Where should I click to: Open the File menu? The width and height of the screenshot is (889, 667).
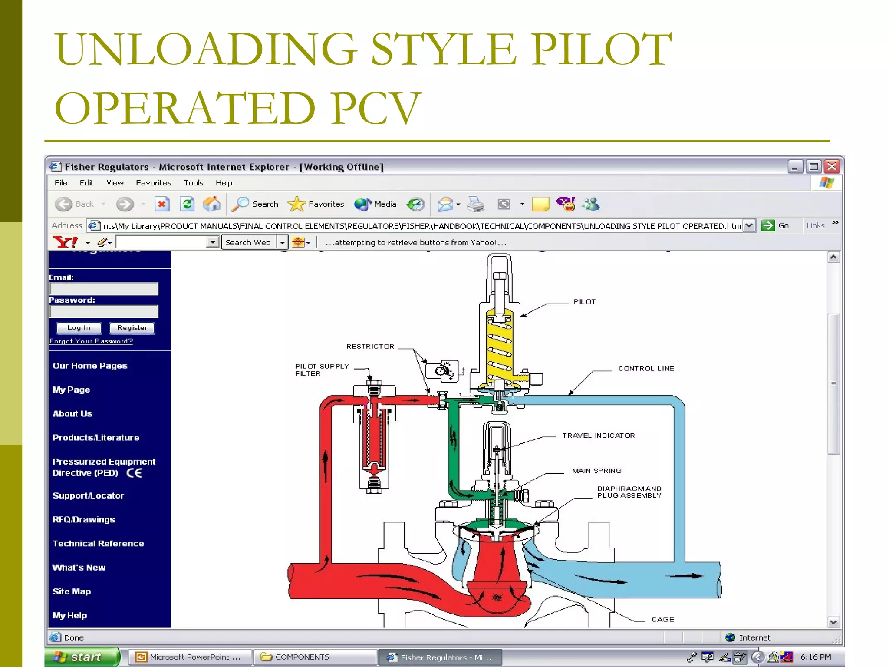(x=61, y=183)
